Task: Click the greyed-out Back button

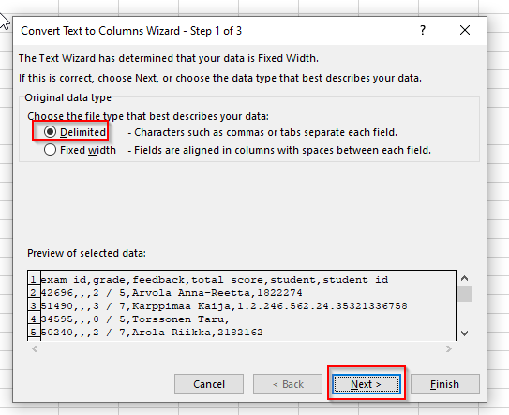Action: tap(288, 384)
